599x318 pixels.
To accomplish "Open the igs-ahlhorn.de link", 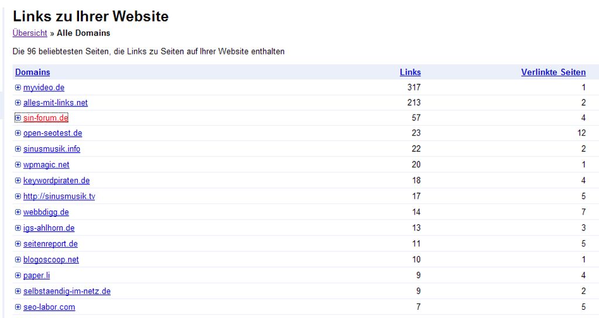I will pyautogui.click(x=49, y=229).
